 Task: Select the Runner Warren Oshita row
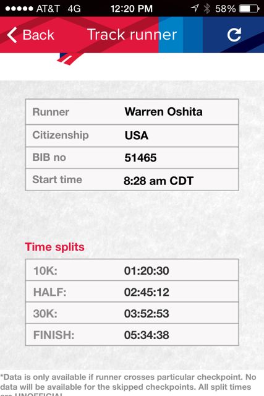click(132, 111)
